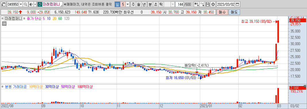307x109 pixels.
Task: Click the blue 10-day moving average label
Action: point(49,19)
